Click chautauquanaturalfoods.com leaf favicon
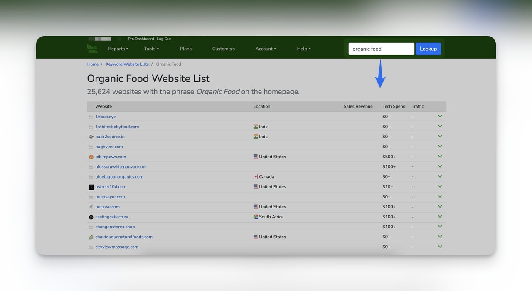The width and height of the screenshot is (532, 291). coord(91,237)
